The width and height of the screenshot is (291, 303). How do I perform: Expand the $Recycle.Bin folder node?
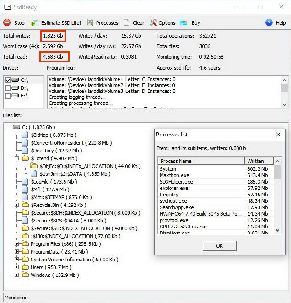pyautogui.click(x=17, y=205)
